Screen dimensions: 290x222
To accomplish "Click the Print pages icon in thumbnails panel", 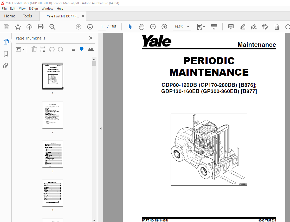I will 43,49.
